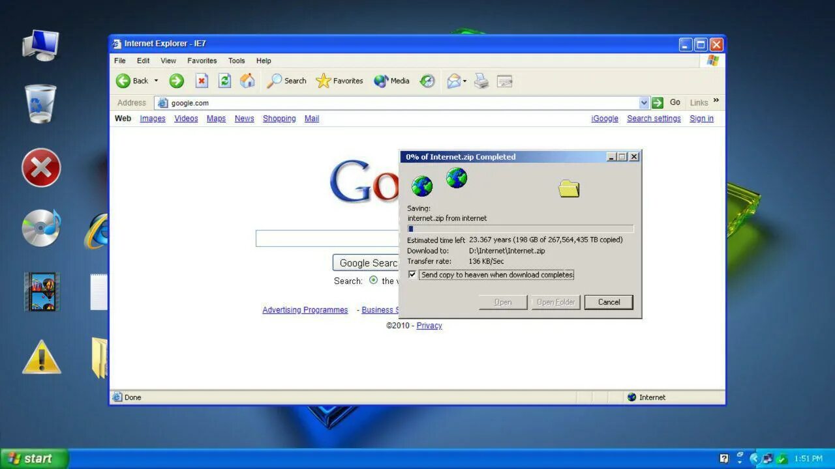Click the Web tab label
This screenshot has width=835, height=469.
(123, 119)
